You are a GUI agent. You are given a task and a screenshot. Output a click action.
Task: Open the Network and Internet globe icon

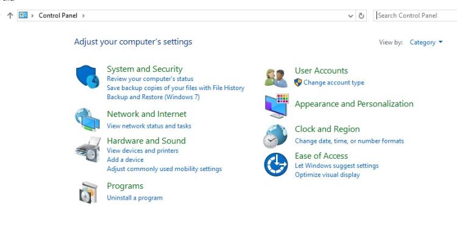click(87, 120)
